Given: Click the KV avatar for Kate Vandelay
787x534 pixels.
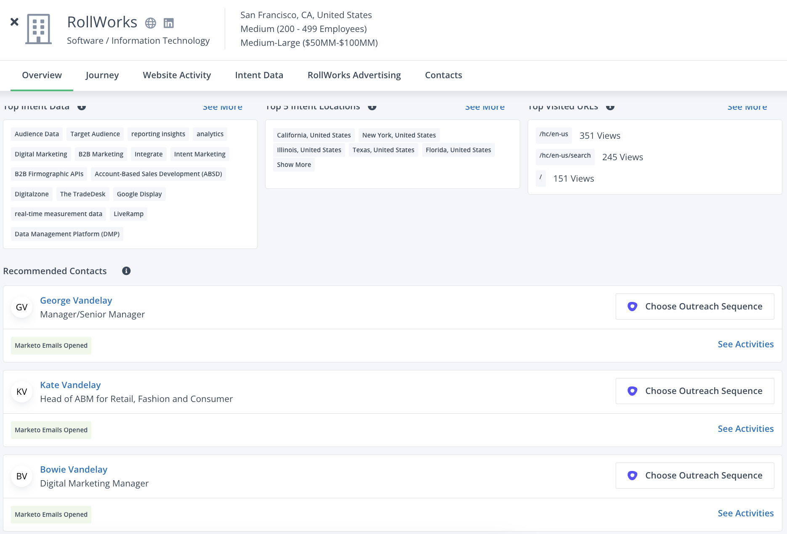Looking at the screenshot, I should [21, 392].
